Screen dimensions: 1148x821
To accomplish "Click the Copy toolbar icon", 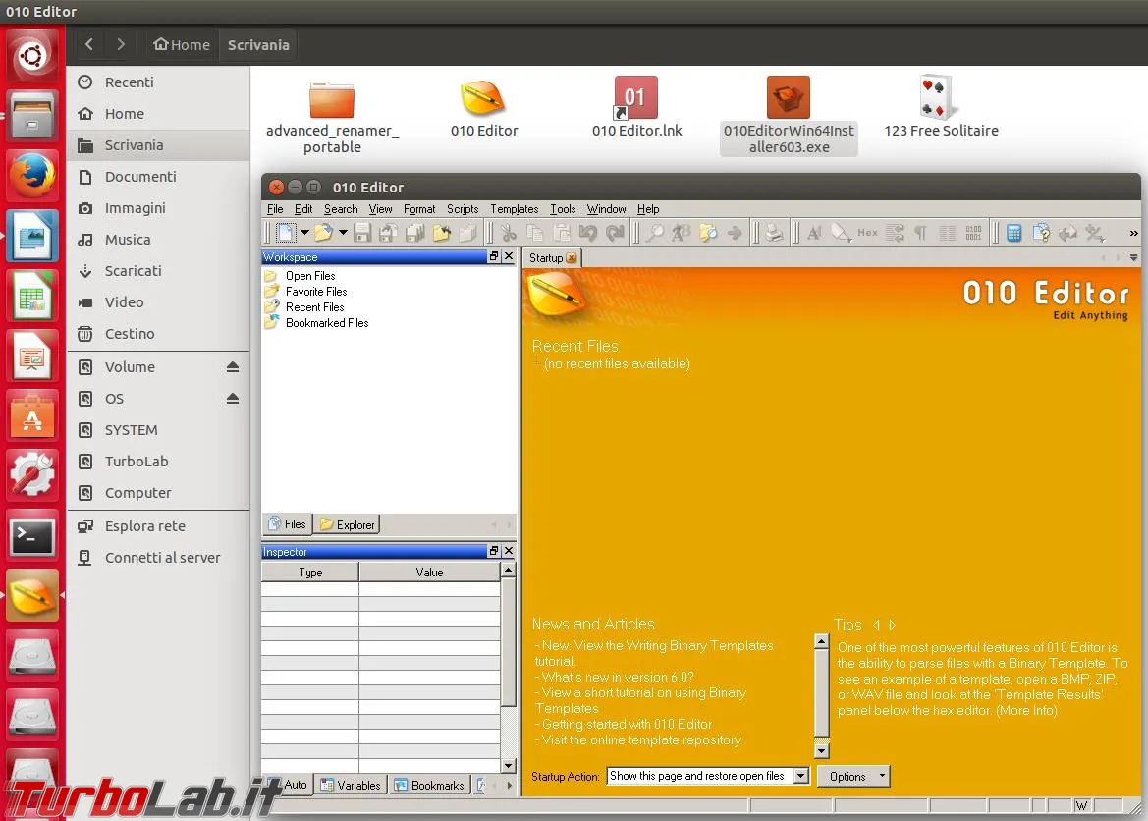I will pyautogui.click(x=535, y=233).
